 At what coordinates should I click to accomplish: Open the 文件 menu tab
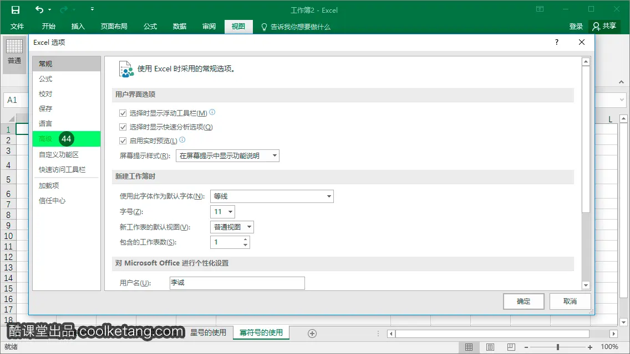point(17,27)
